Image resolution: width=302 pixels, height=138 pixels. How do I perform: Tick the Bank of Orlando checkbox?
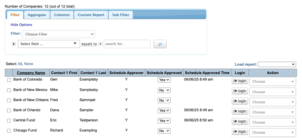point(9,111)
